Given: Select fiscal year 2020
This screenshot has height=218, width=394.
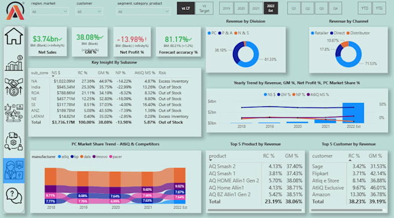Looking at the screenshot, I should pos(241,8).
